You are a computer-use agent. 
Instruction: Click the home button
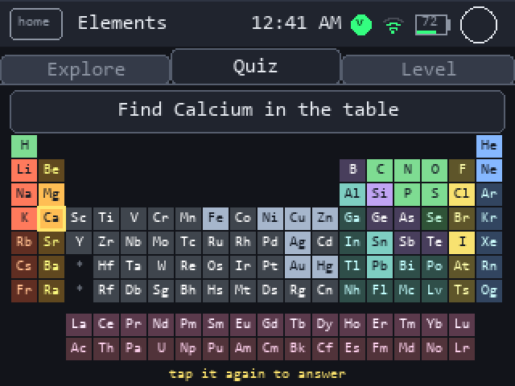36,24
